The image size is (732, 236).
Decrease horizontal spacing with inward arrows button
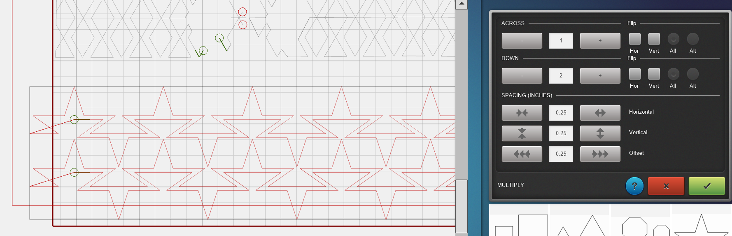click(x=522, y=112)
